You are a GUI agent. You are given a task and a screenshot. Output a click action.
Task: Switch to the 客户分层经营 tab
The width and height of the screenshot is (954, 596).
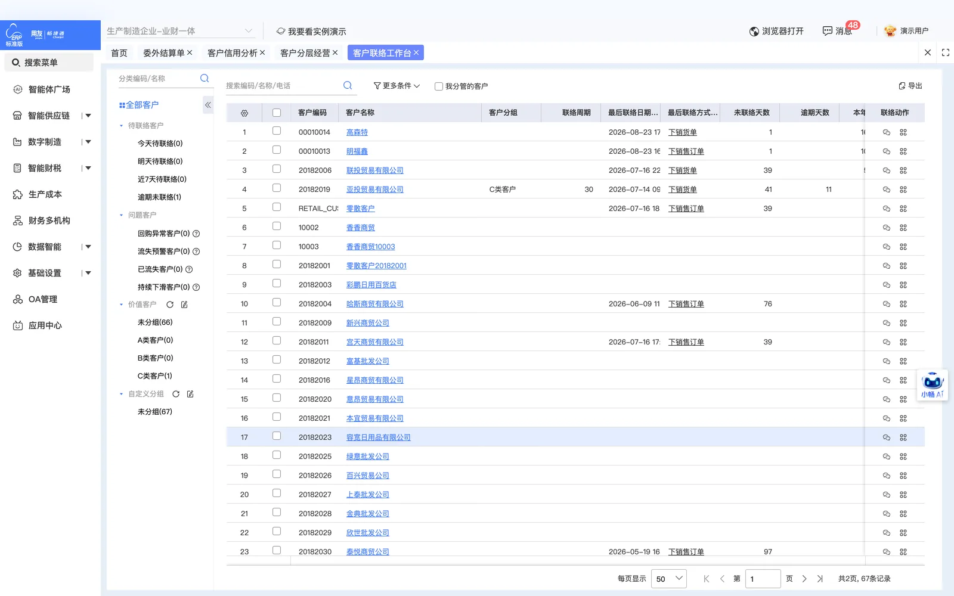click(x=305, y=53)
